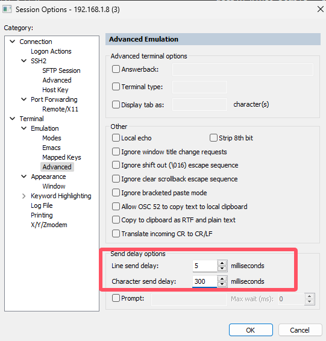This screenshot has height=341, width=326.
Task: Expand the Keyword Highlighting node
Action: (24, 196)
